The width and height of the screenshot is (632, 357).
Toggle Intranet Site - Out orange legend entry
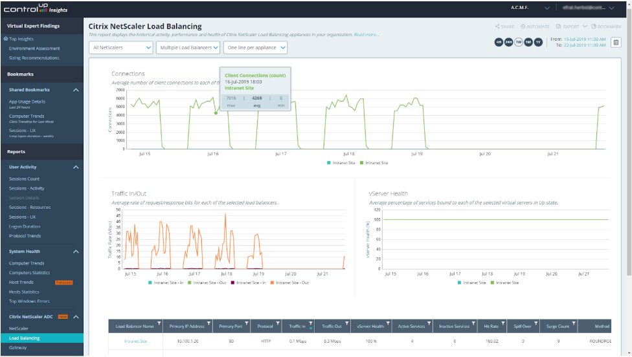click(290, 283)
